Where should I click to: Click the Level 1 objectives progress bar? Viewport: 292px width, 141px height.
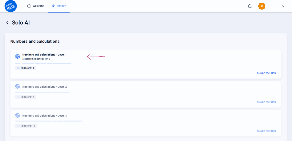[x=43, y=63]
